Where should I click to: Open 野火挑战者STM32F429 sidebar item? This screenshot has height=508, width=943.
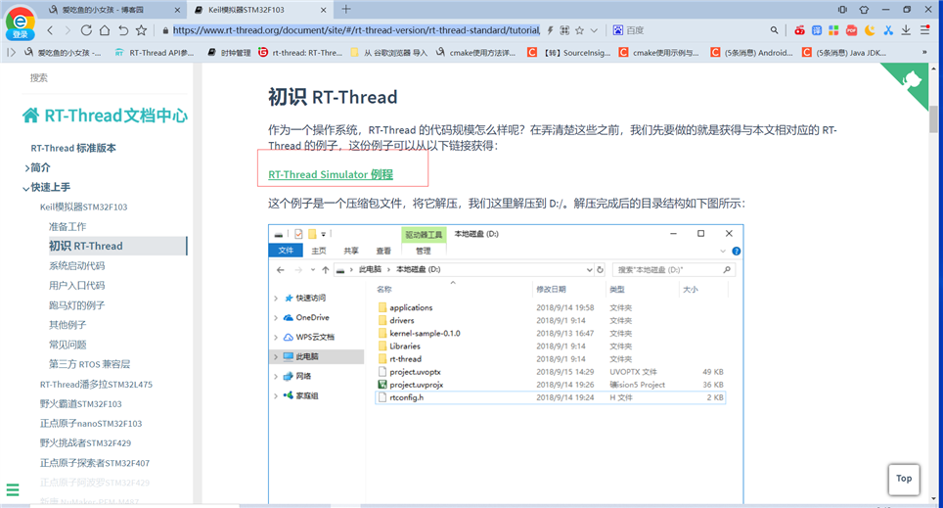[x=85, y=443]
